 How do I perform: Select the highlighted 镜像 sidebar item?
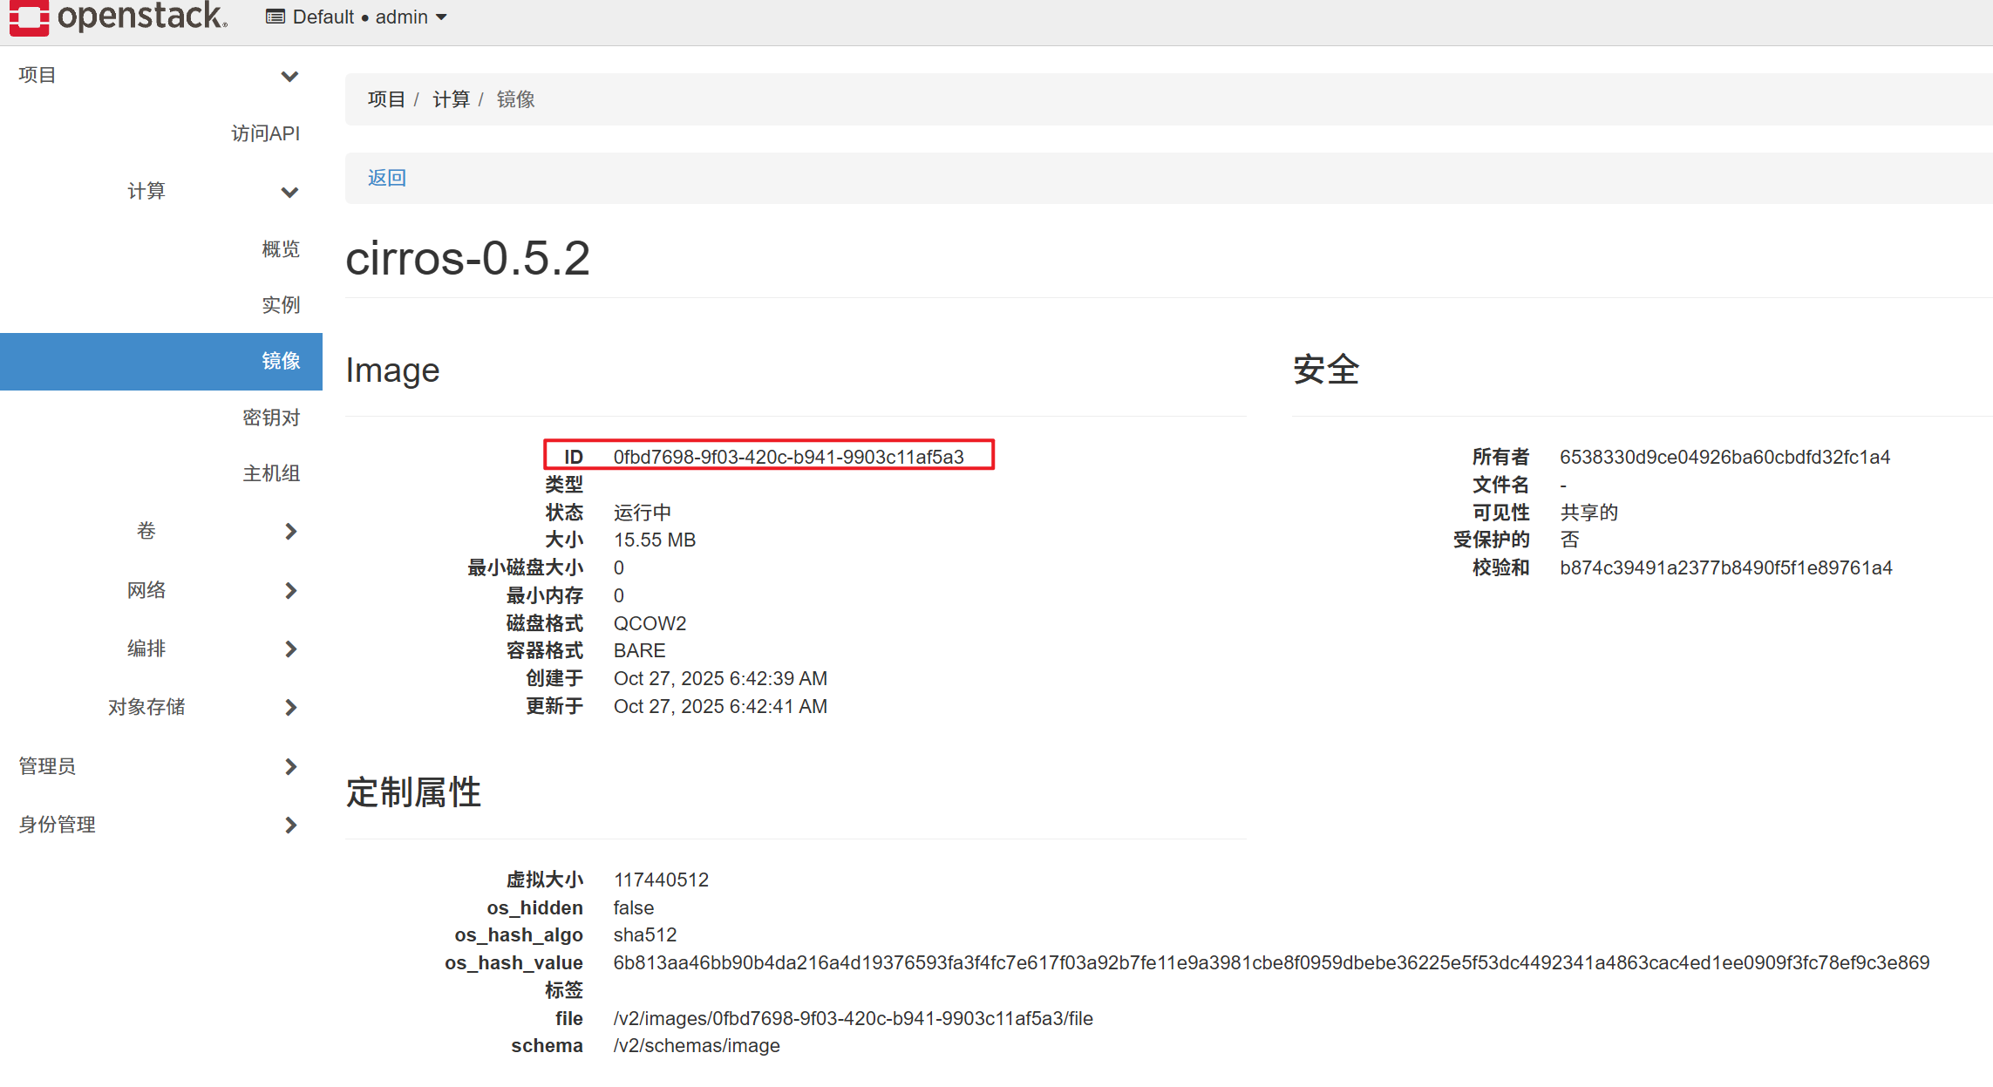click(281, 361)
